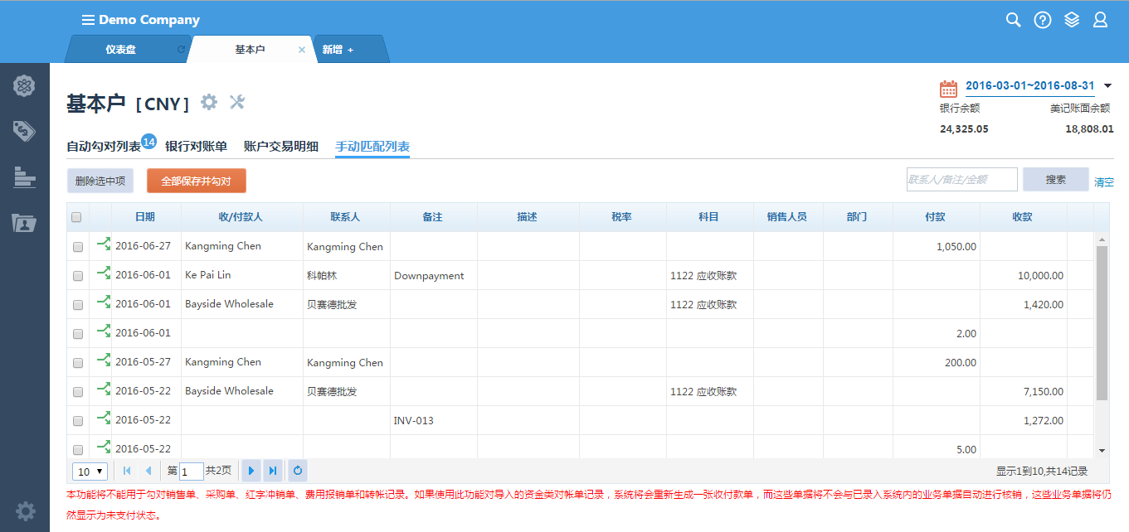The image size is (1129, 532).
Task: Click the 清空 link
Action: coord(1104,181)
